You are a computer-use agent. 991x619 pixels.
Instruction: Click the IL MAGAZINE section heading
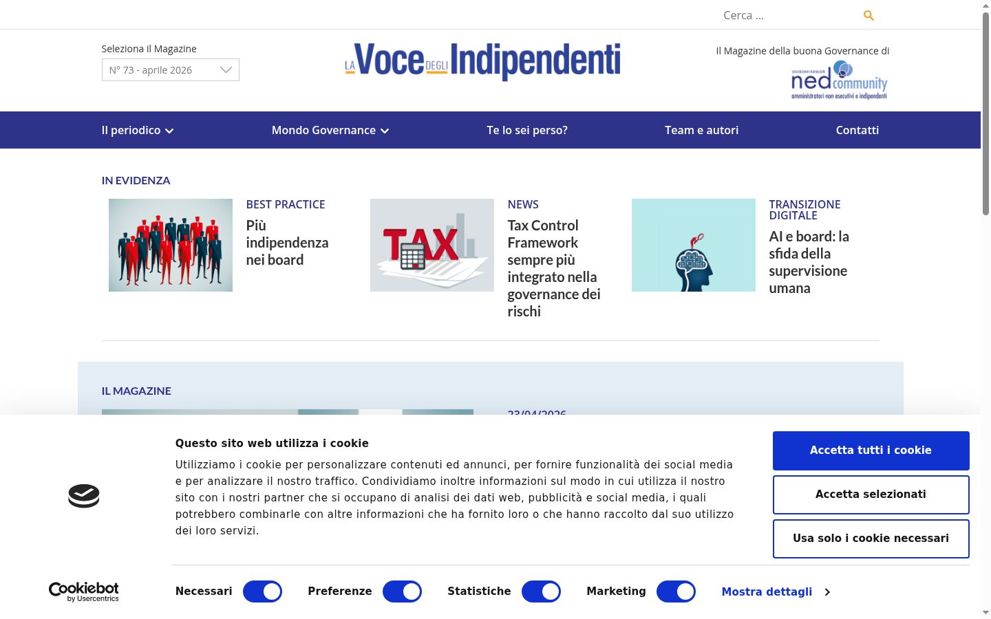136,391
